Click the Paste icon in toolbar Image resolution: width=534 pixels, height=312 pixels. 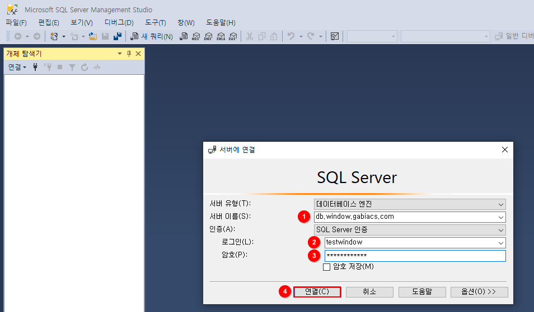pos(274,36)
